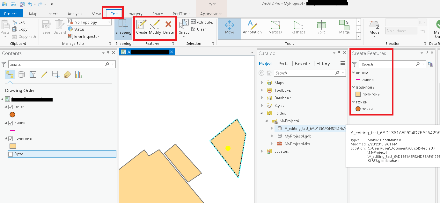Select the точки feature template

(364, 109)
